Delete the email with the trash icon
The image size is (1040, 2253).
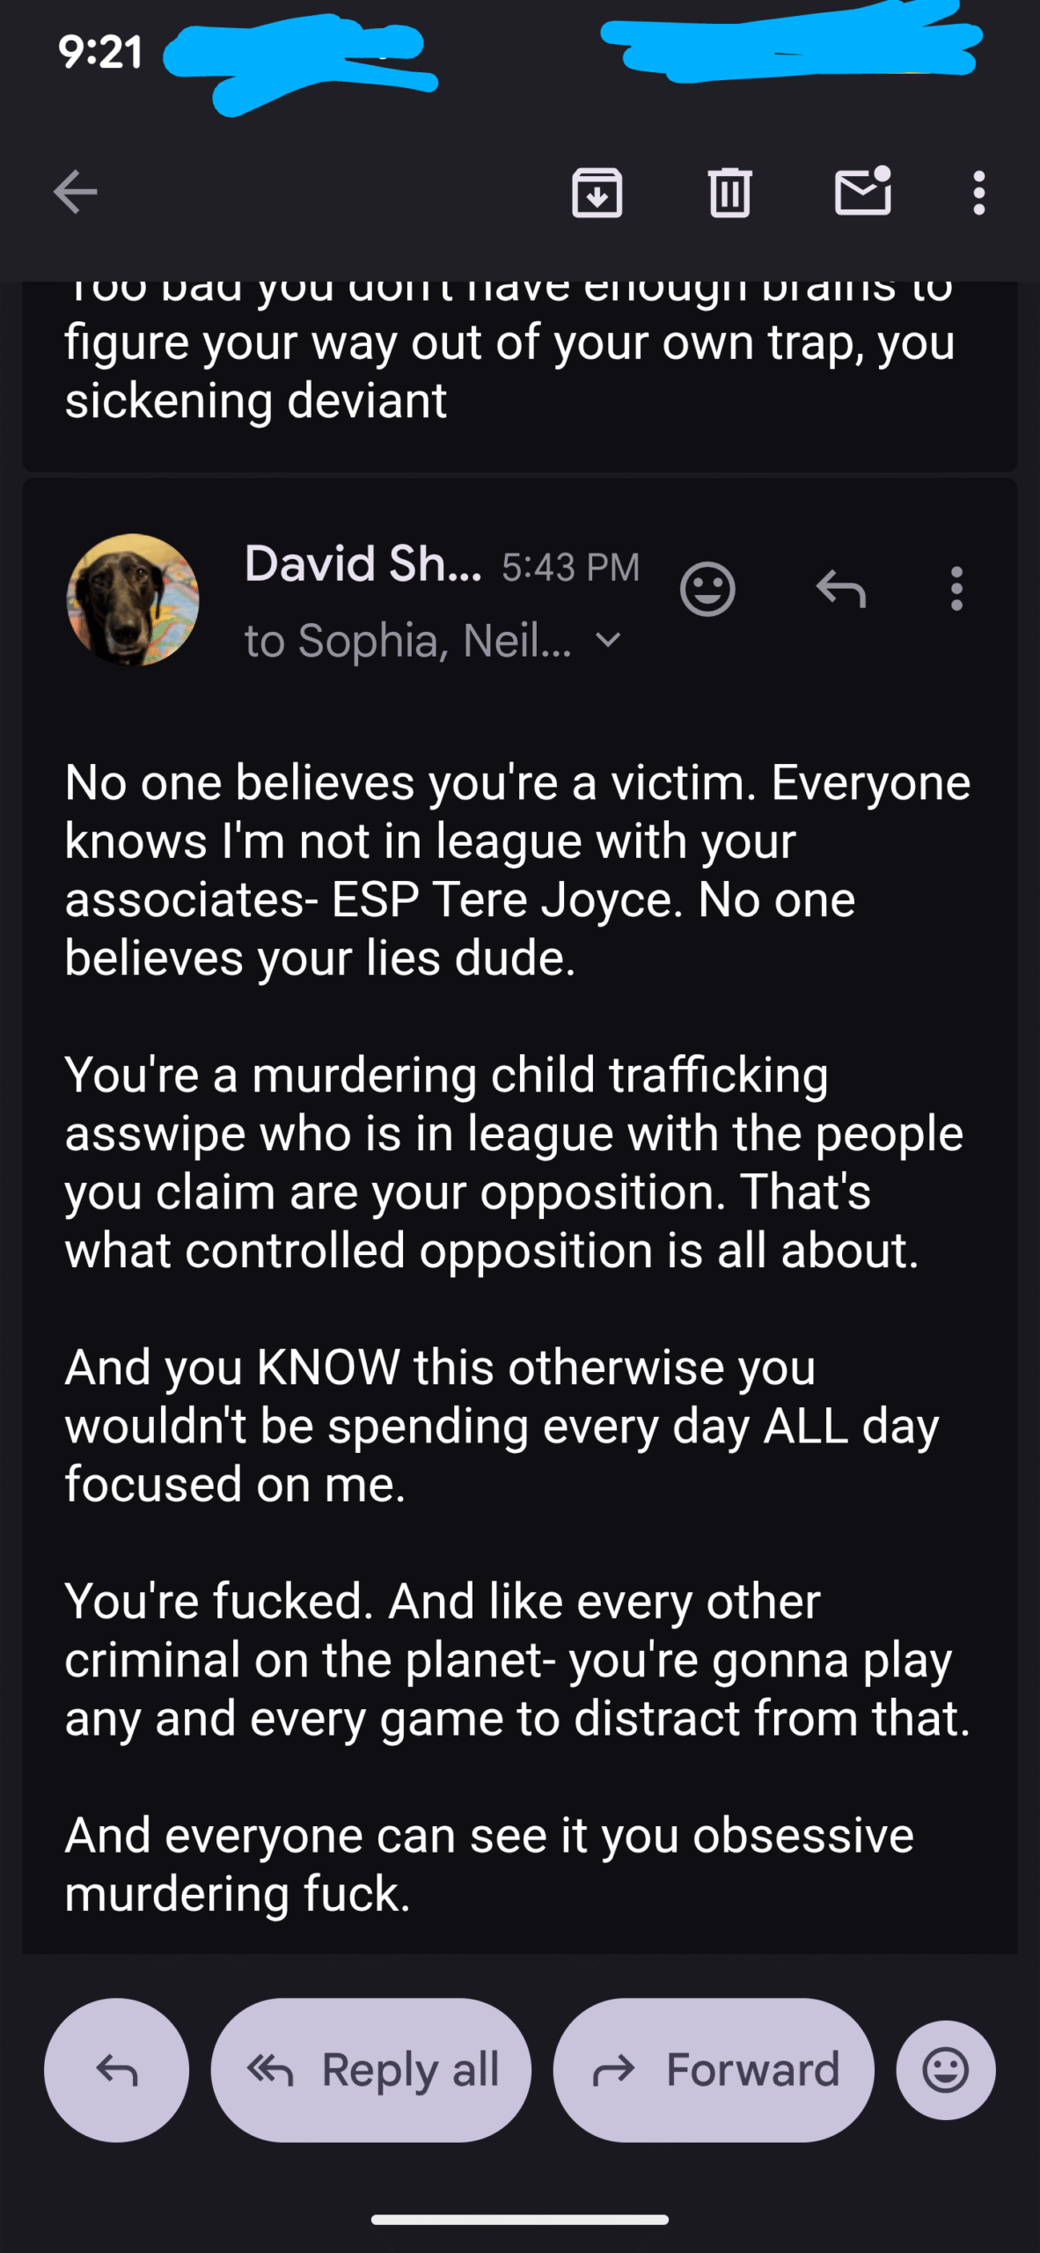pos(729,192)
